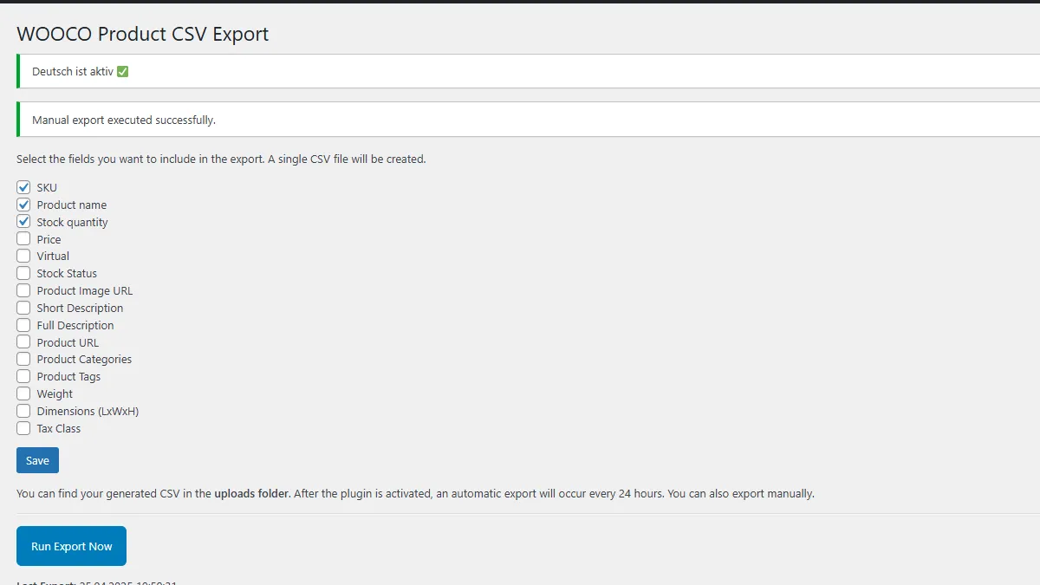Check the Stock Status option

23,273
